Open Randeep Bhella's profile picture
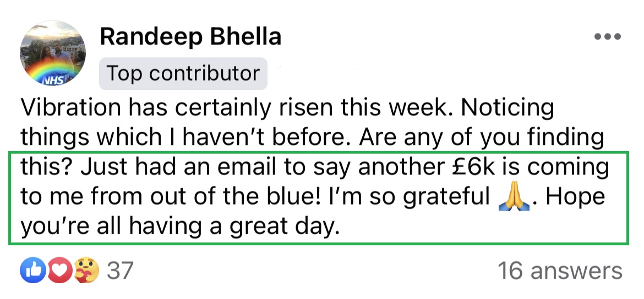Screen dimensions: 644x299 tap(53, 53)
